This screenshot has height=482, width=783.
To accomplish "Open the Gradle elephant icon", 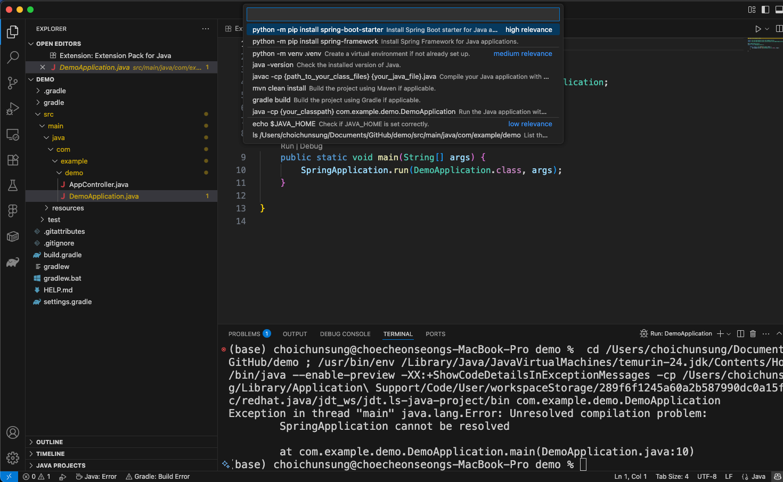I will click(x=13, y=262).
